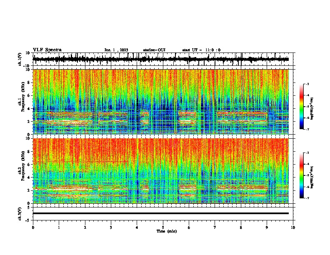Click the ch.2 spectrogram color scale bar
The image size is (330, 255).
[x=302, y=175]
